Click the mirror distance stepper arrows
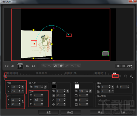The width and height of the screenshot is (137, 116). (128, 87)
